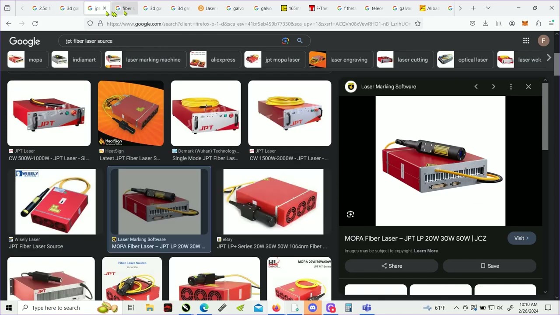Share the previewed image

pyautogui.click(x=392, y=266)
